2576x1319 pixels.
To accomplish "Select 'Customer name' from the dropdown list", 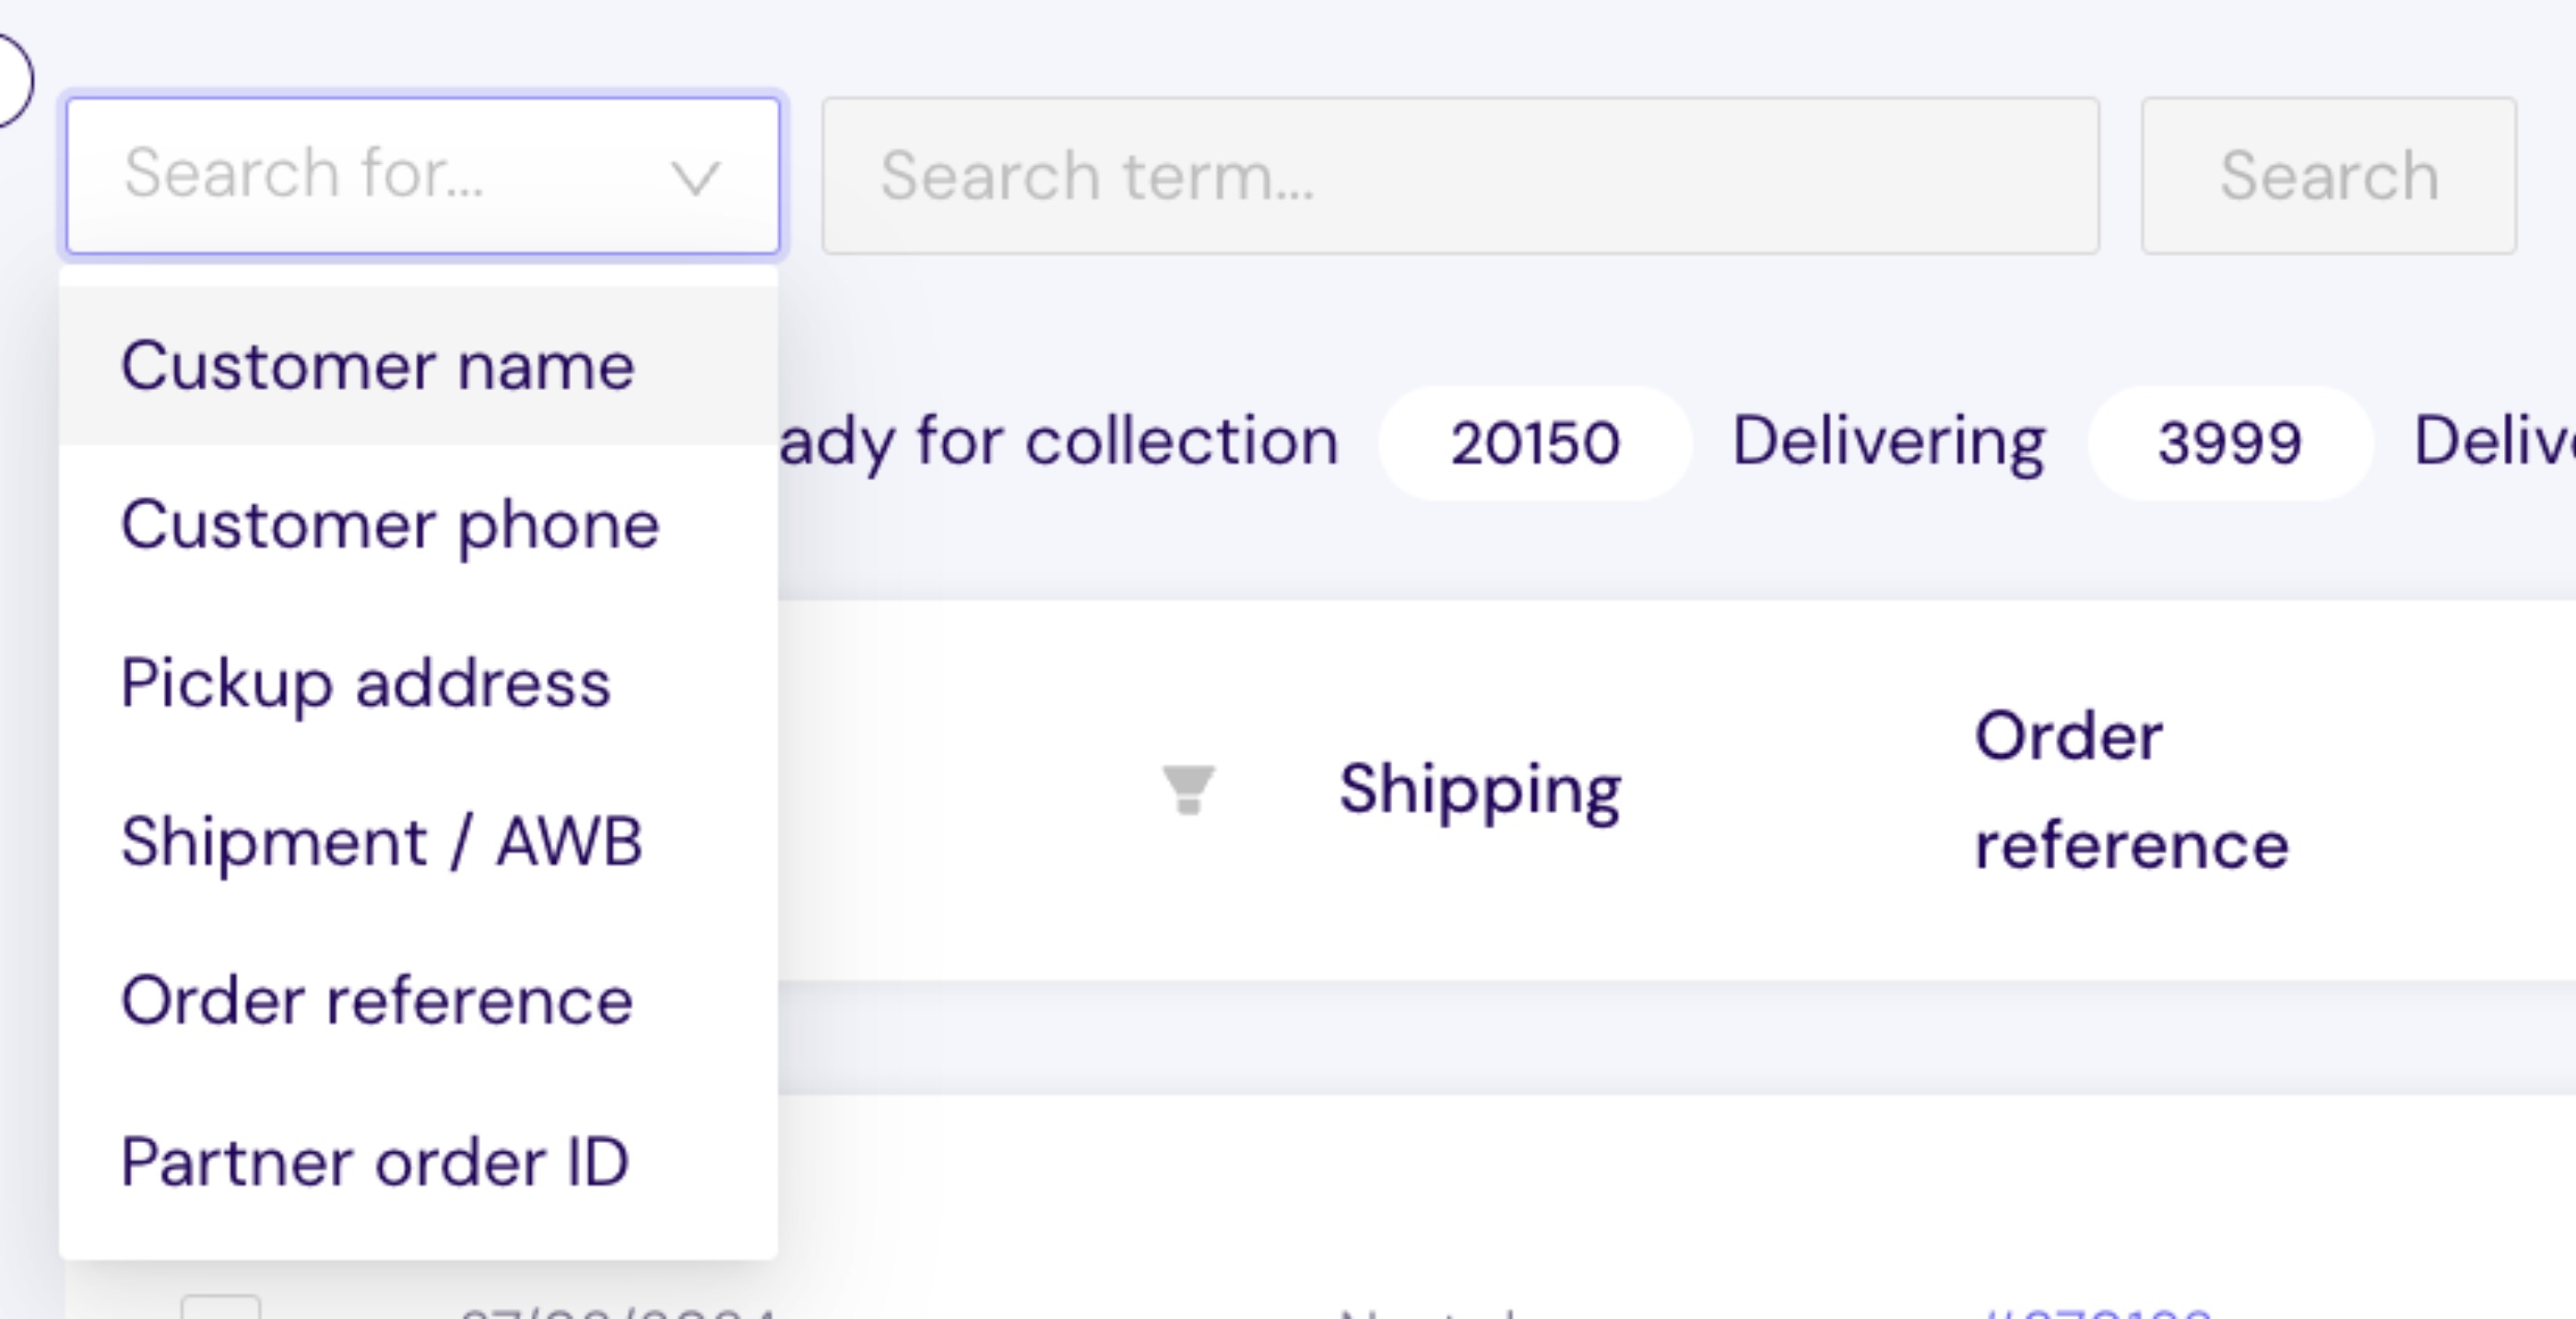I will pyautogui.click(x=418, y=366).
